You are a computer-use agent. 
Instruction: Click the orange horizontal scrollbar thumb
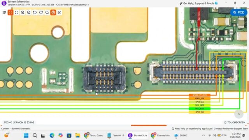point(149,125)
